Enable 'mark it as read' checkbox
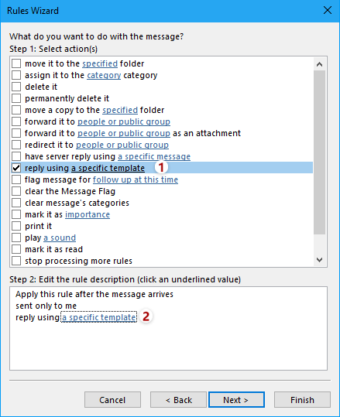 pos(16,249)
